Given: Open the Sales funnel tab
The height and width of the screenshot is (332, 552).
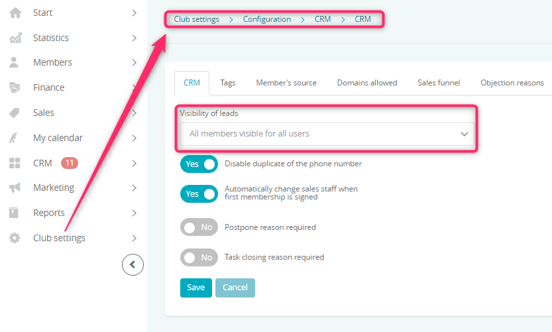Looking at the screenshot, I should 439,83.
